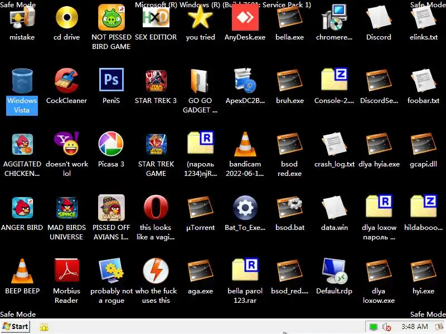Click the tray icon right of clock
Viewport: 446px width, 334px height.
click(440, 327)
